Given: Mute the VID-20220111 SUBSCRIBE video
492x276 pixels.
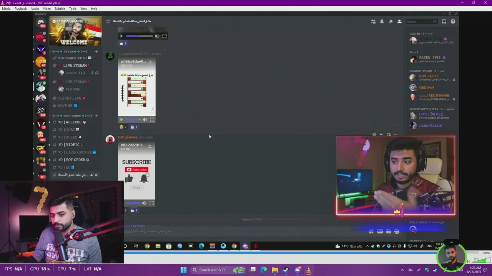Looking at the screenshot, I should click(x=145, y=203).
